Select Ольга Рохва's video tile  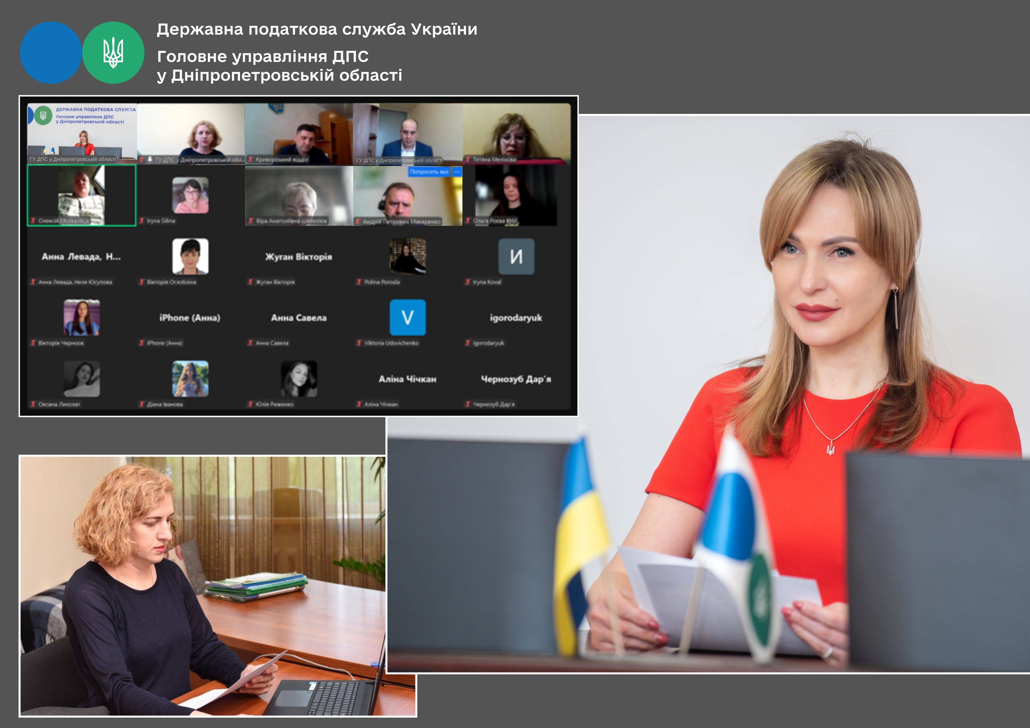pos(516,195)
